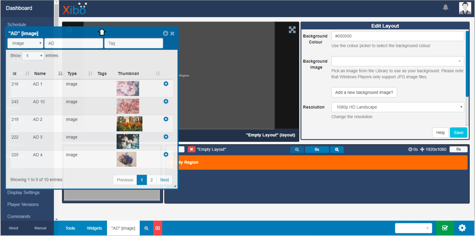The height and width of the screenshot is (236, 475).
Task: Open the Image media type dropdown
Action: point(25,43)
